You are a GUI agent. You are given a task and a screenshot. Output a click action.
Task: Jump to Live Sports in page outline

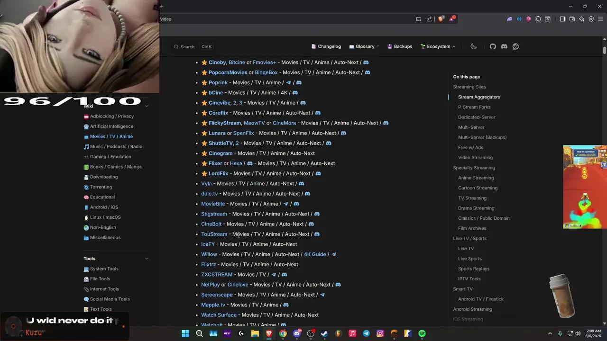469,259
